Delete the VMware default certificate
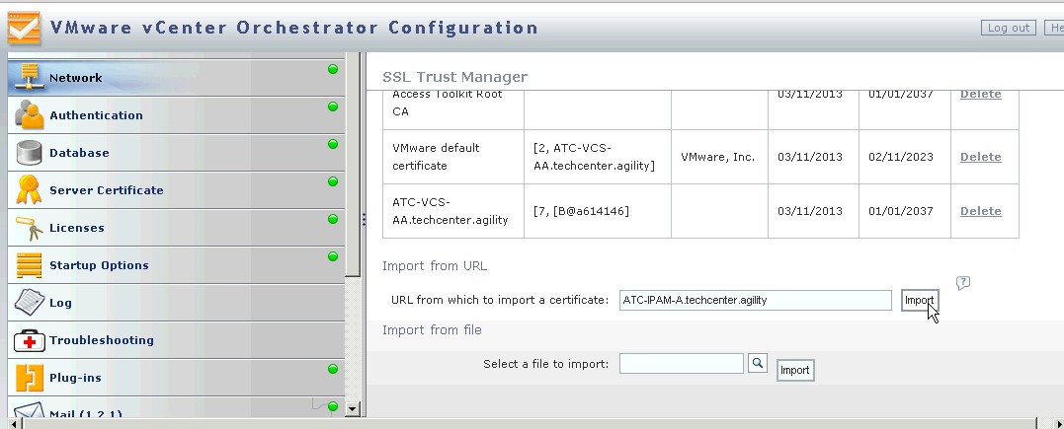 tap(980, 157)
